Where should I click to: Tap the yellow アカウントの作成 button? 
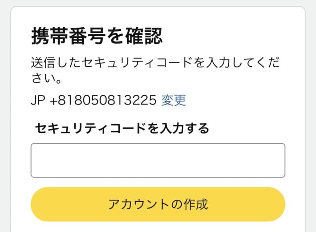tap(158, 204)
